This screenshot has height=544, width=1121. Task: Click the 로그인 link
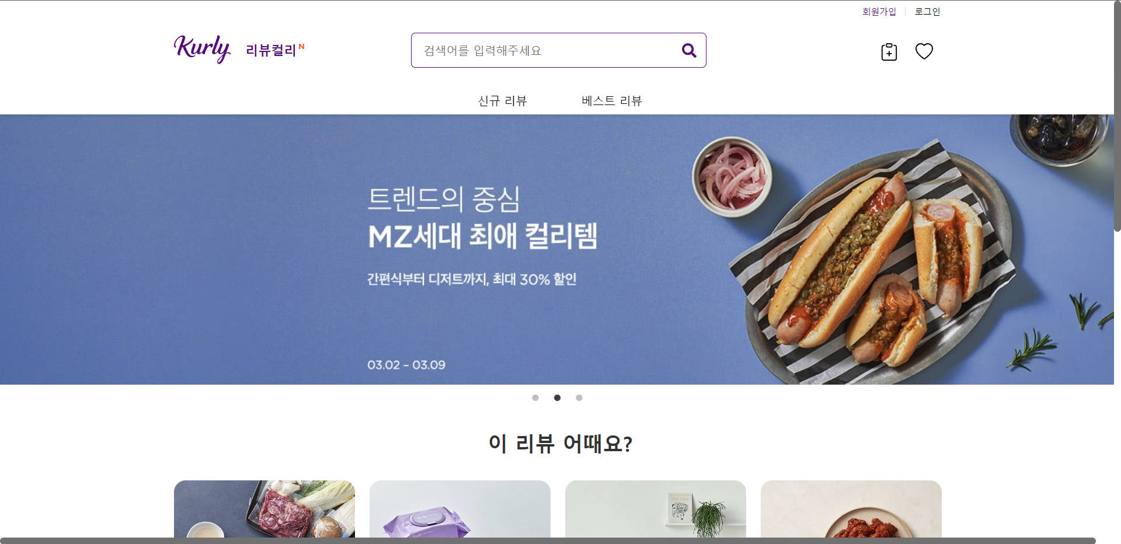[x=927, y=12]
